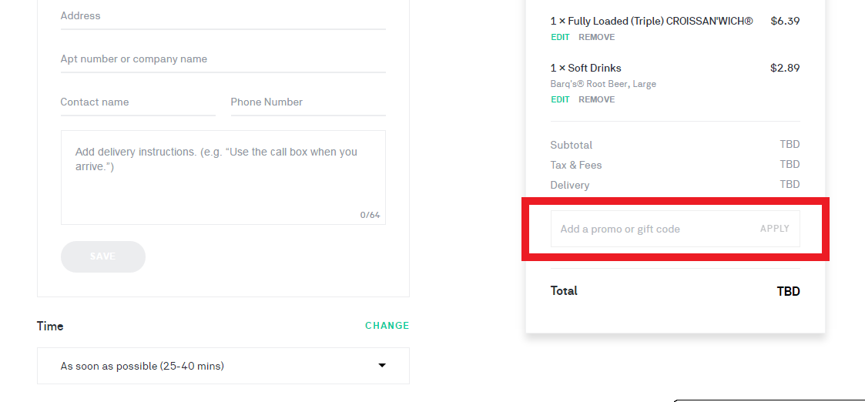Click the Phone Number field
865x402 pixels.
(x=308, y=102)
